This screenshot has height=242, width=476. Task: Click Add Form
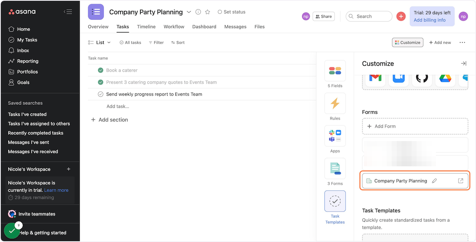click(x=415, y=126)
